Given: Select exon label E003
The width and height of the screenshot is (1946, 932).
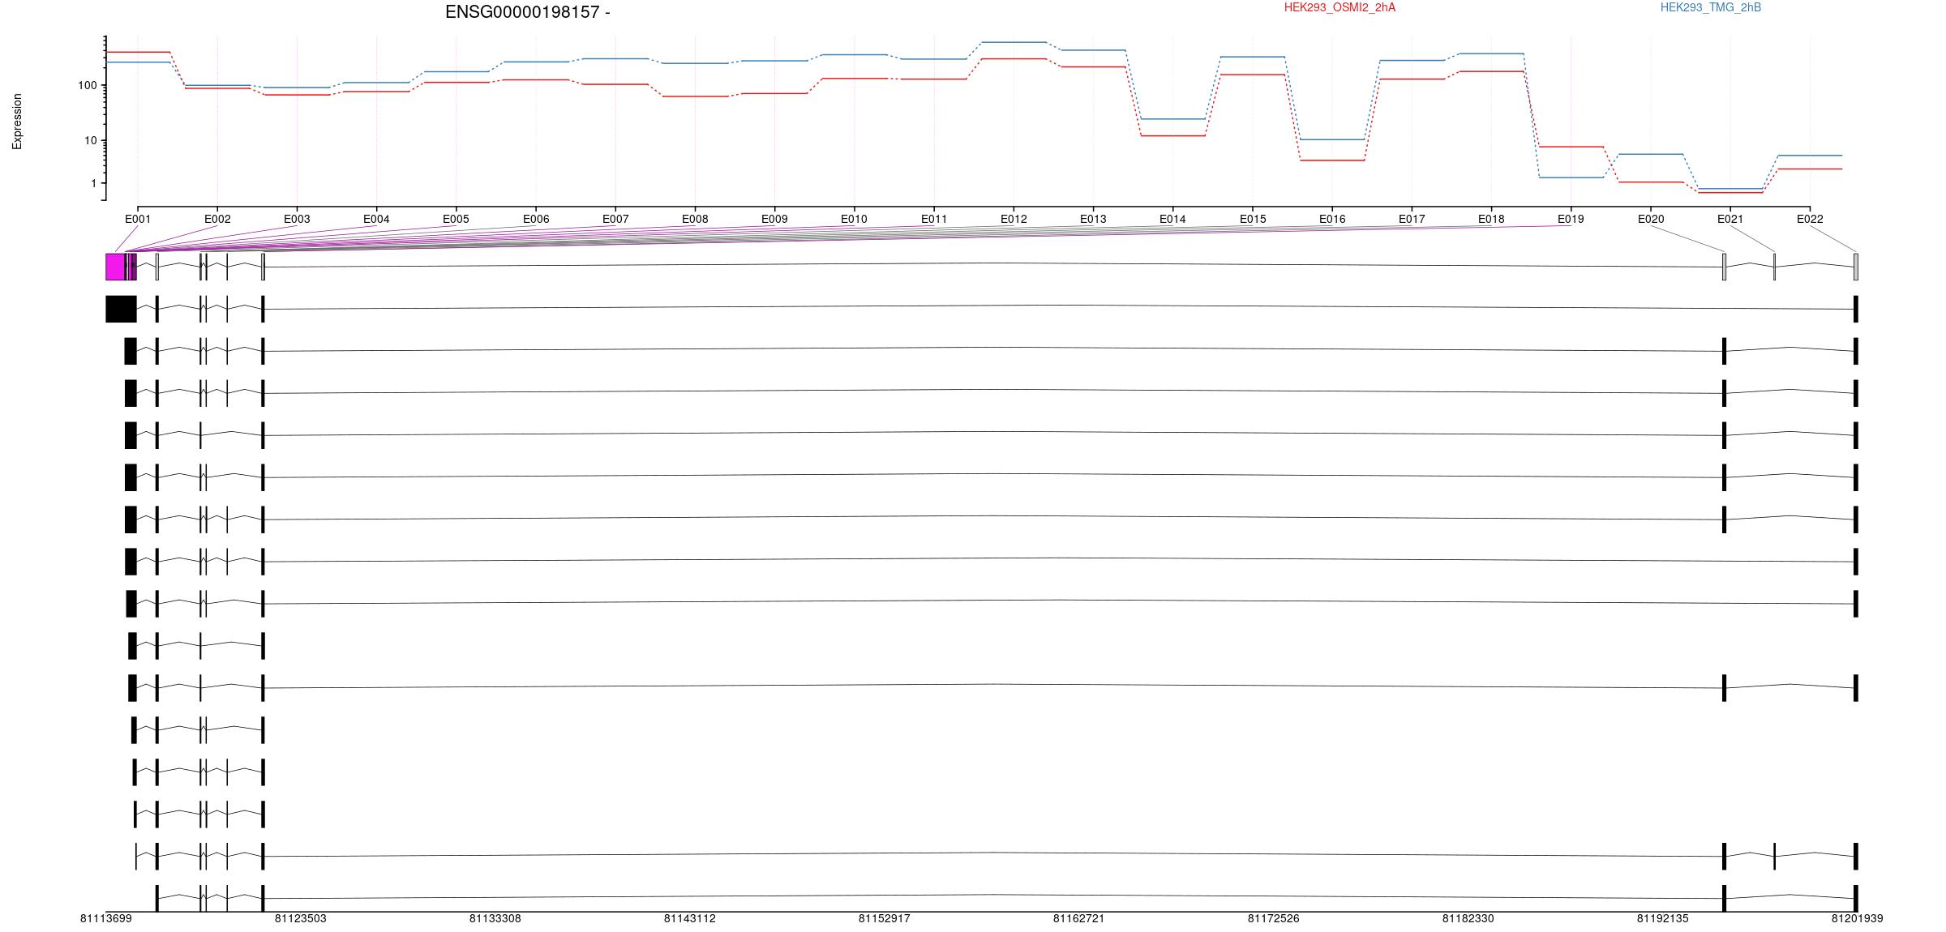Looking at the screenshot, I should [297, 219].
